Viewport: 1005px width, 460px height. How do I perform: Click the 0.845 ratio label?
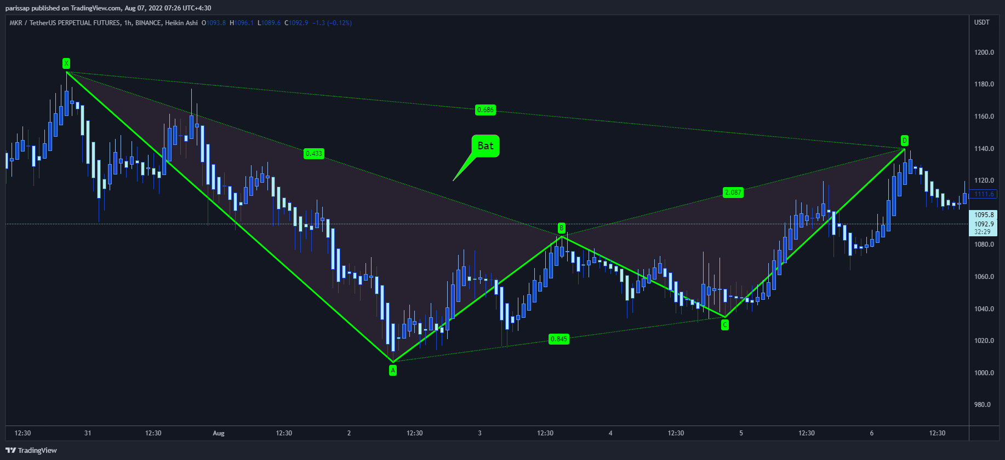559,339
